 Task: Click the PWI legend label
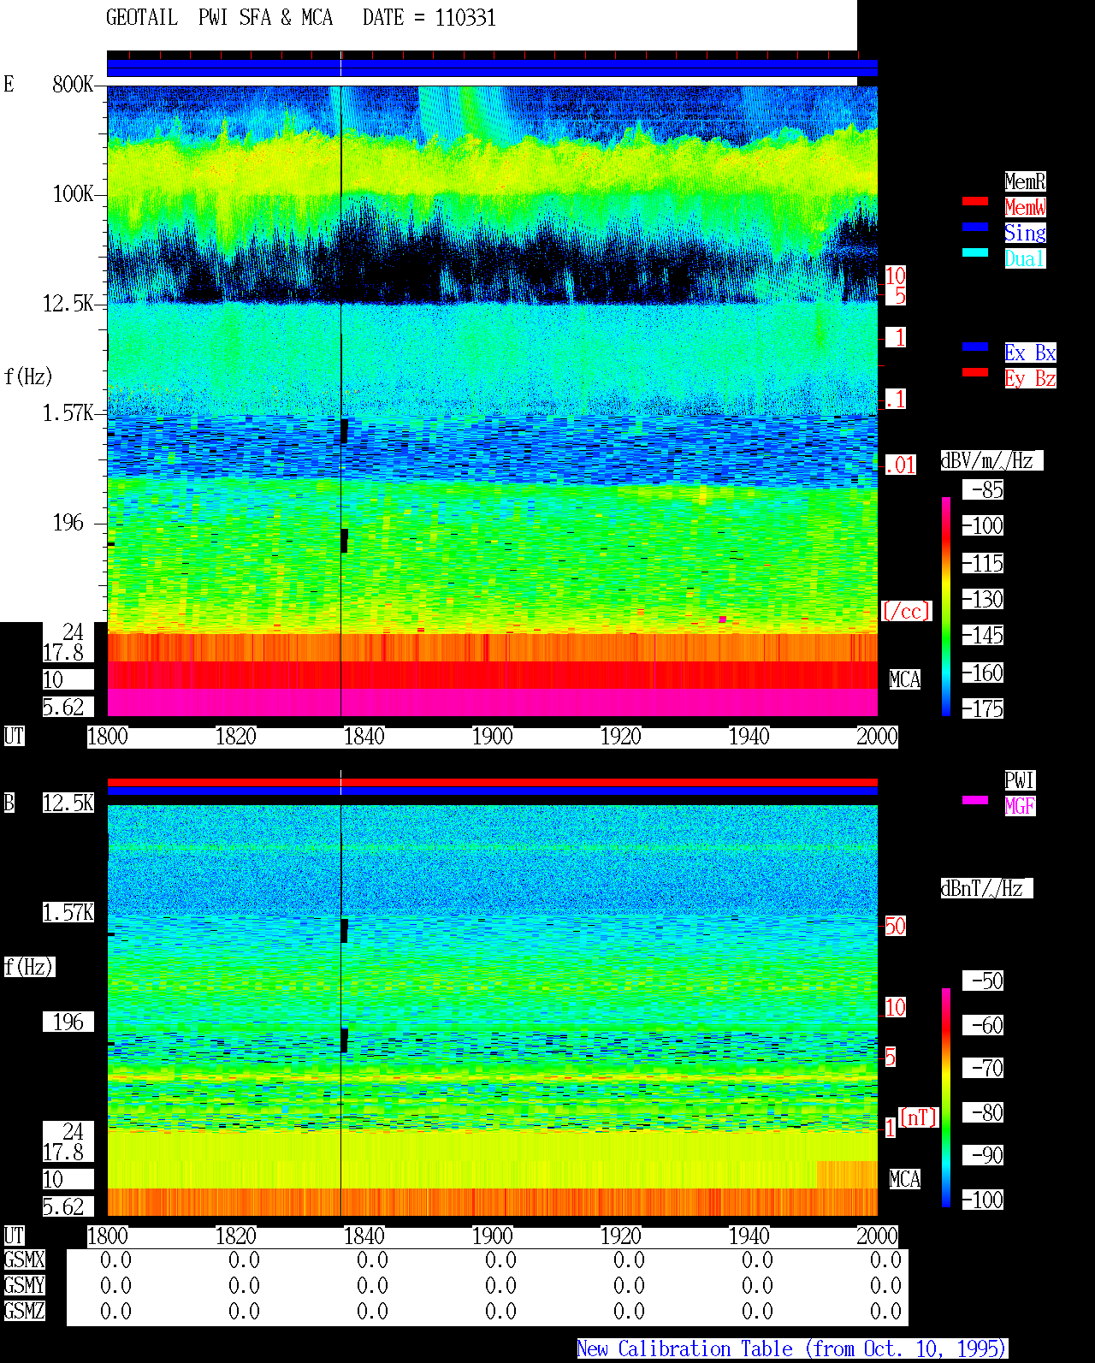1020,780
